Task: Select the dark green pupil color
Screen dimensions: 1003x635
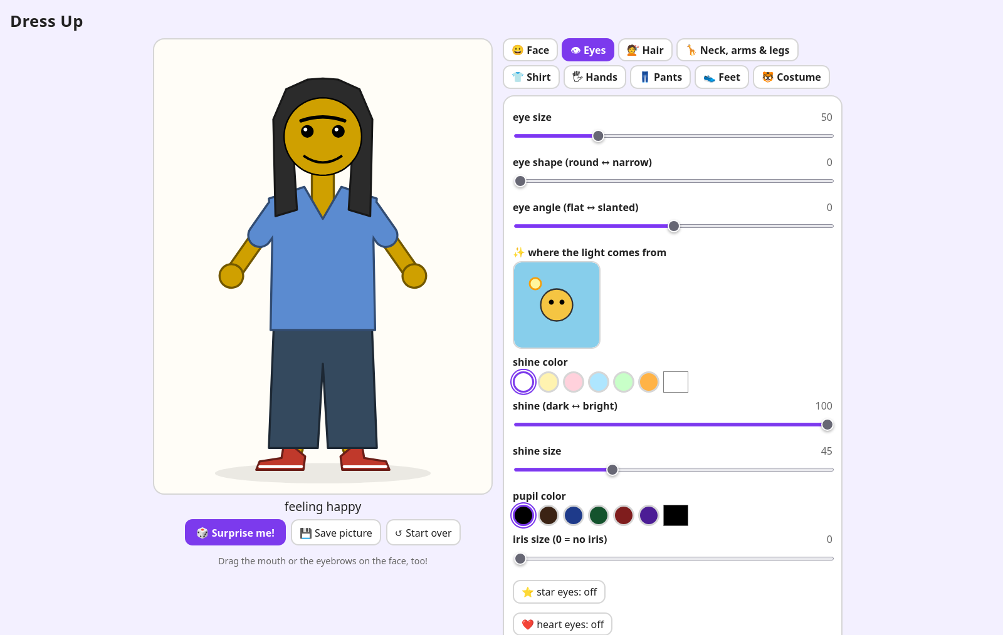Action: coord(599,515)
